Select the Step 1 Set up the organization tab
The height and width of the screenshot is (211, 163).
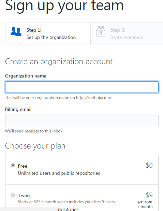coord(48,33)
